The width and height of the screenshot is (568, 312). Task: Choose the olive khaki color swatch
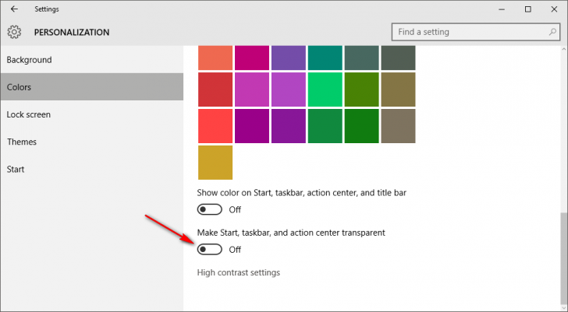tap(398, 89)
